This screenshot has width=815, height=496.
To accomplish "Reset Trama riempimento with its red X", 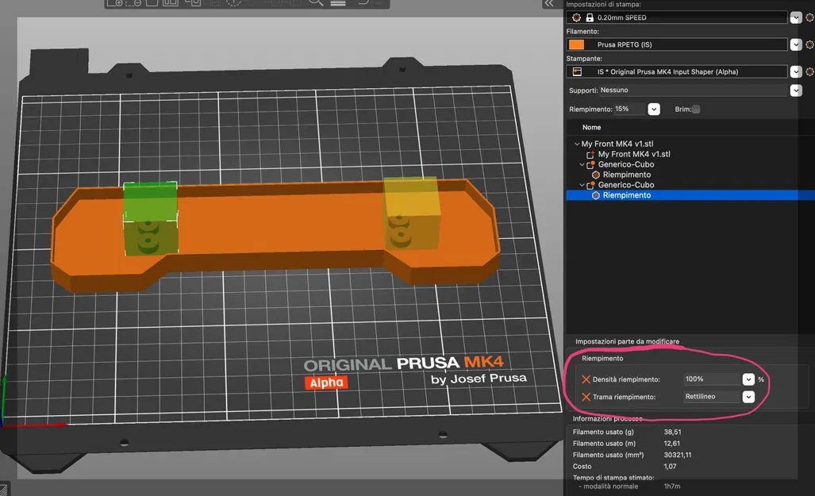I will [586, 397].
